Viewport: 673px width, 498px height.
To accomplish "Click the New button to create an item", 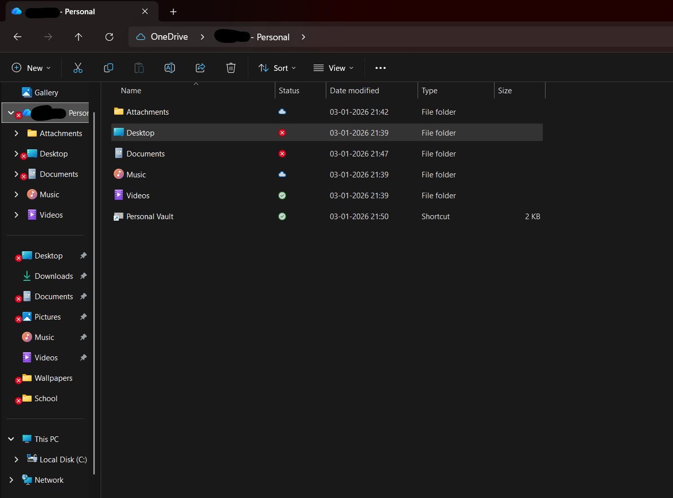I will tap(31, 67).
